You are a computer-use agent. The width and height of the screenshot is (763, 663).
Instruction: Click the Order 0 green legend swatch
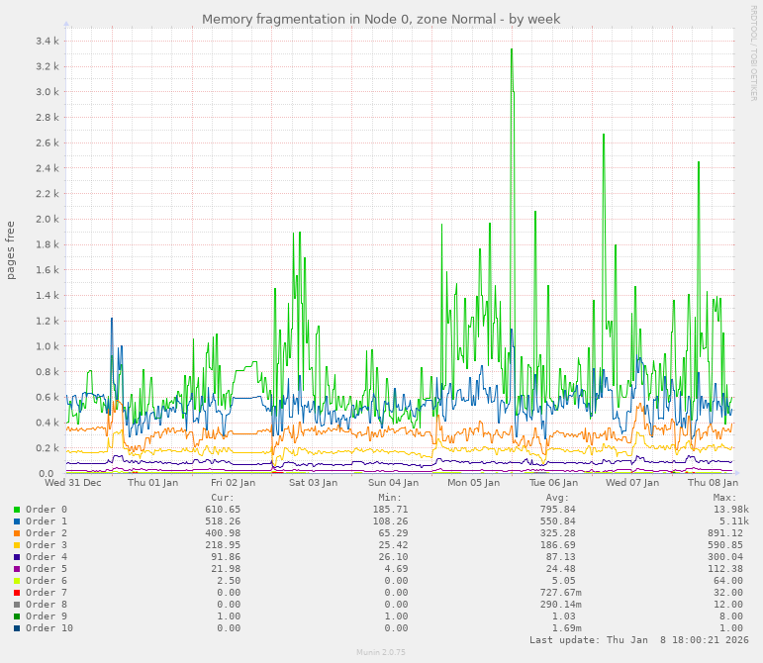point(17,510)
